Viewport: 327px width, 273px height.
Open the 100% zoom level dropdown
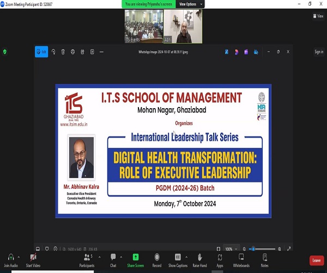point(231,249)
